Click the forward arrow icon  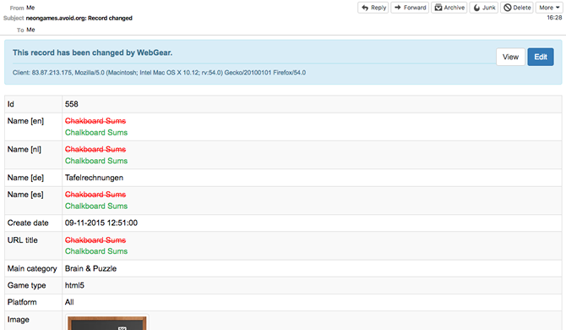coord(397,8)
